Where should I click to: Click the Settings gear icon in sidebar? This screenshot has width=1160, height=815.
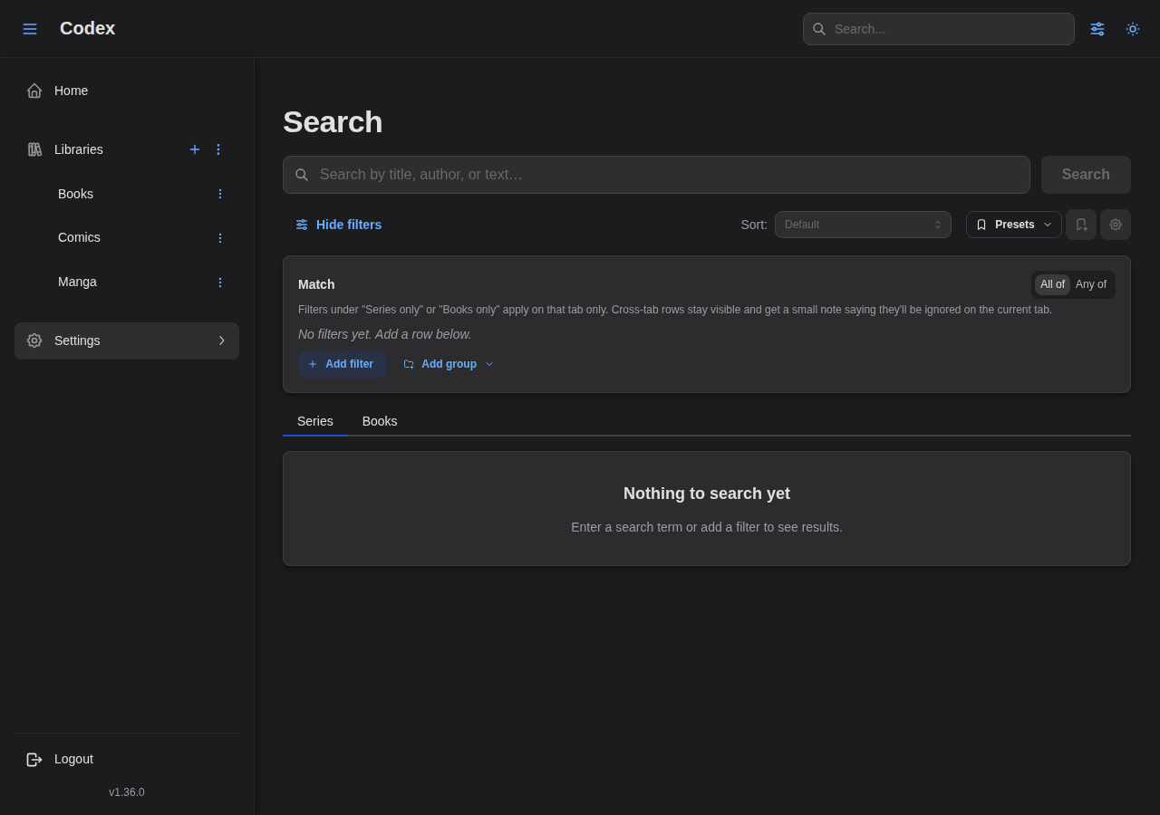(x=34, y=340)
